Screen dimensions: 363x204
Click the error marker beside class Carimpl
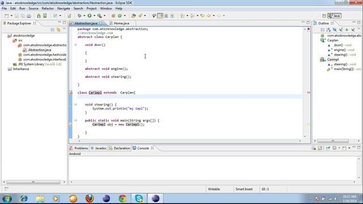pos(71,93)
